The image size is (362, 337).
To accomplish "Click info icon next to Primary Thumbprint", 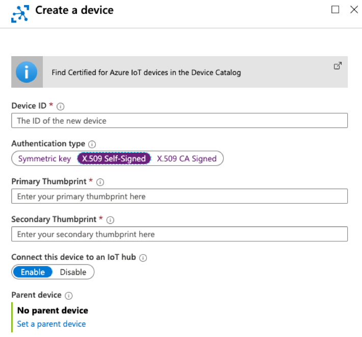I will 100,182.
